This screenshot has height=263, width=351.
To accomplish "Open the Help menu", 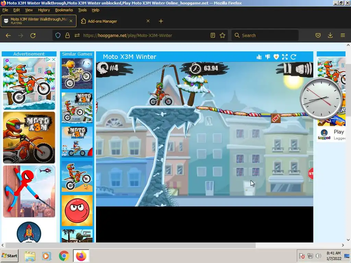I will (x=96, y=10).
